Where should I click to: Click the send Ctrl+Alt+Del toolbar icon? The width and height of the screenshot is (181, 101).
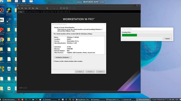tap(47, 8)
